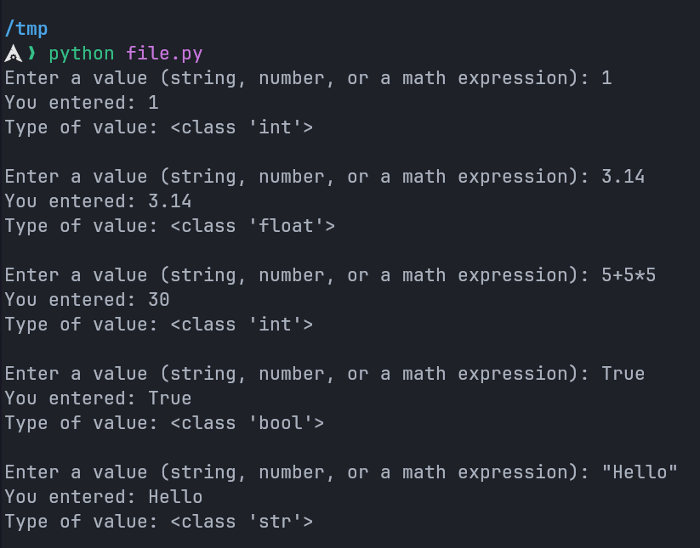Click the 5+5*5 math expression
Screen dimensions: 700x548
[x=629, y=275]
